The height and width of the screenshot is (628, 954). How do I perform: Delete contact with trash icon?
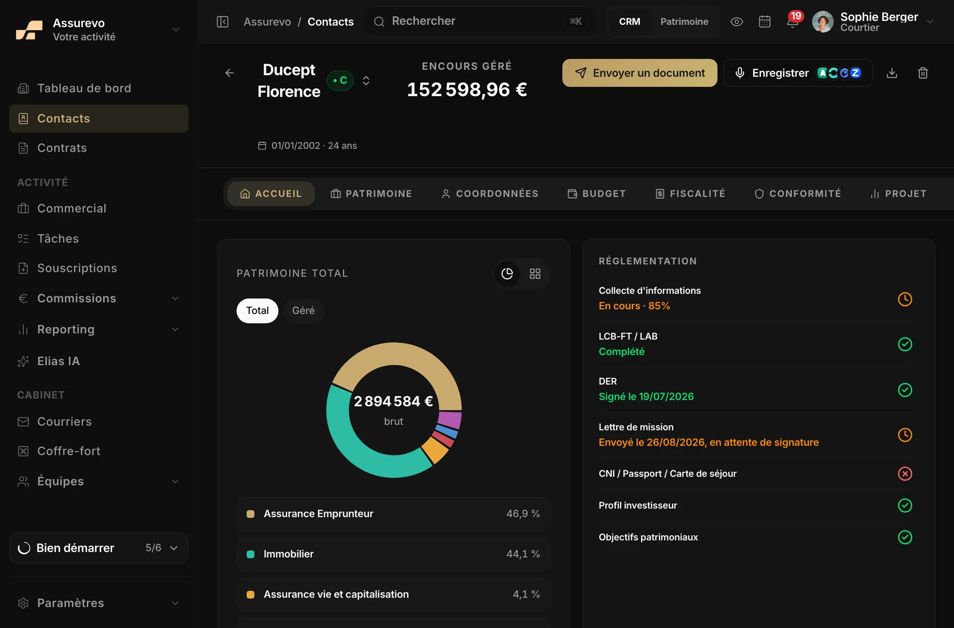(923, 73)
